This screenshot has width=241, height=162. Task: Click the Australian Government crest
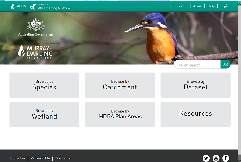point(35,26)
